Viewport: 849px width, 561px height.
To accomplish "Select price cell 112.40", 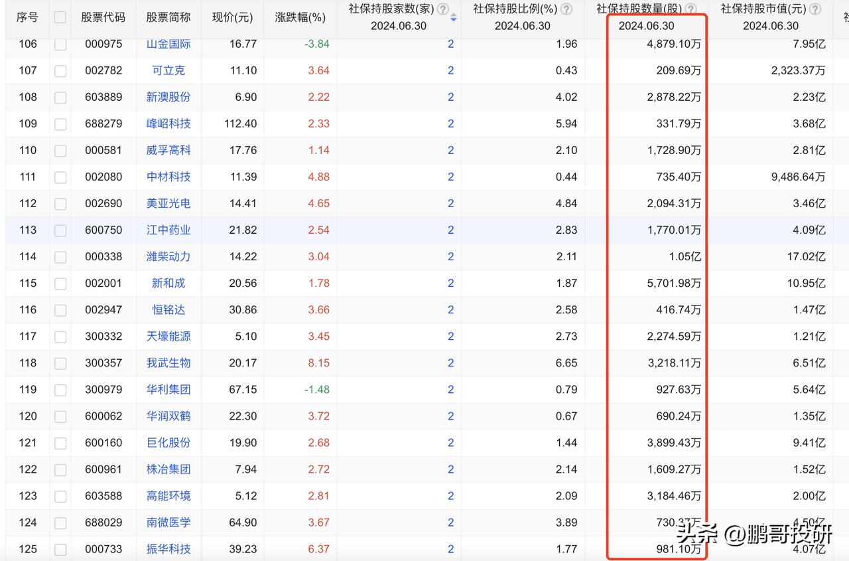I will (240, 123).
